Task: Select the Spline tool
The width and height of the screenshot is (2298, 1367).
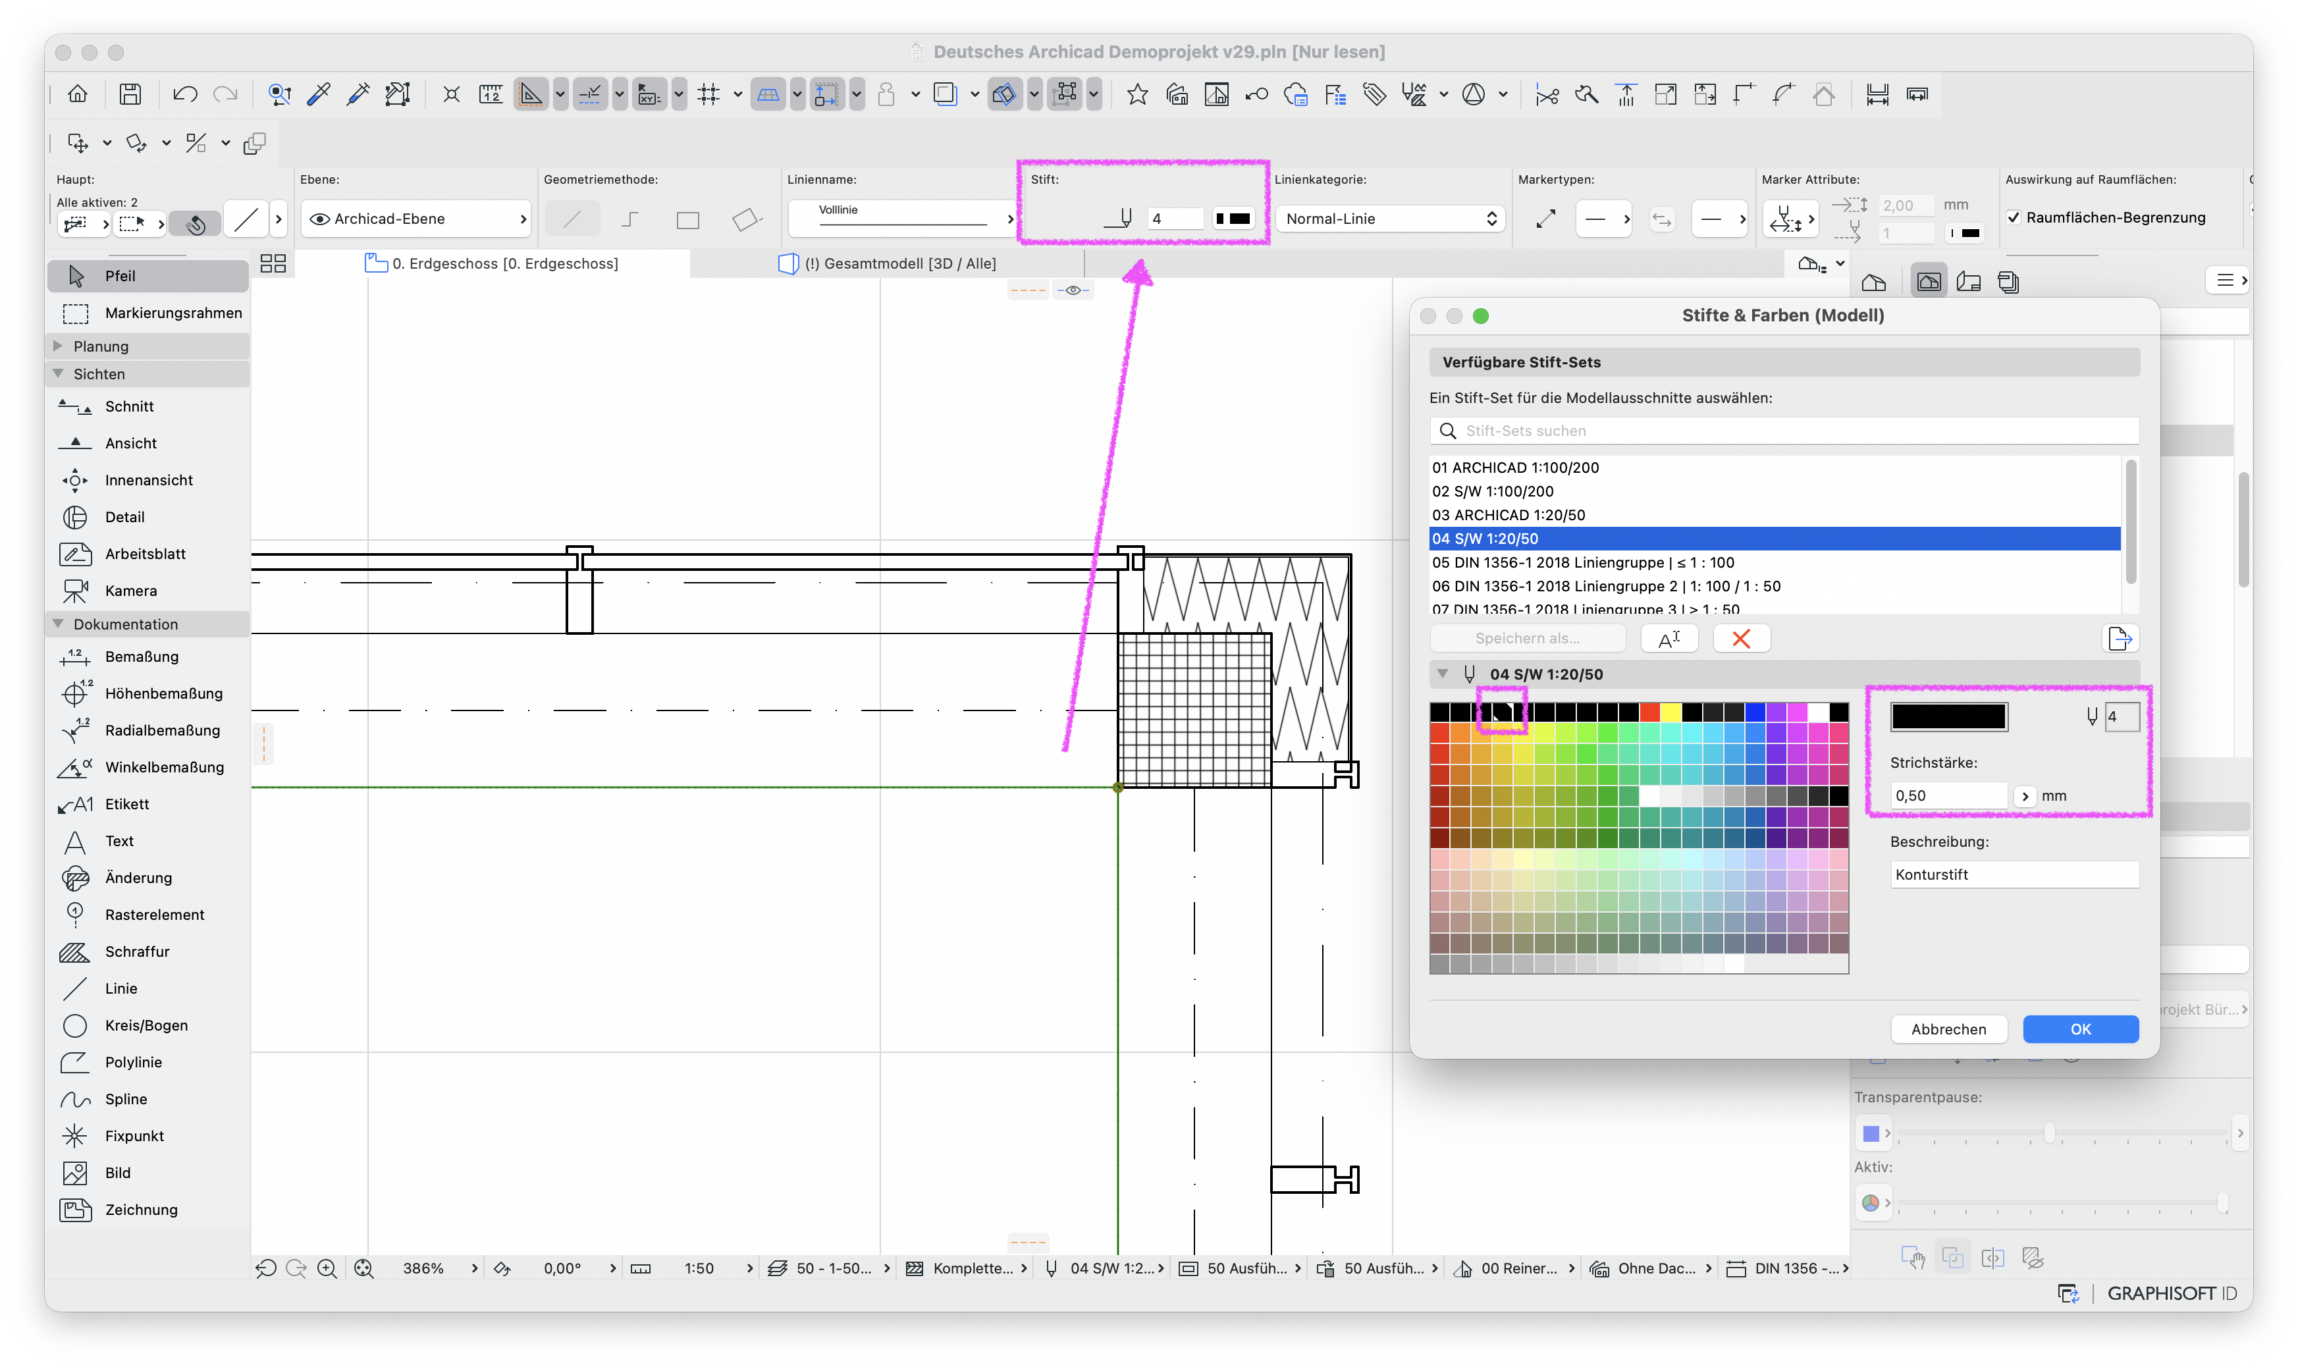Action: pos(147,1099)
